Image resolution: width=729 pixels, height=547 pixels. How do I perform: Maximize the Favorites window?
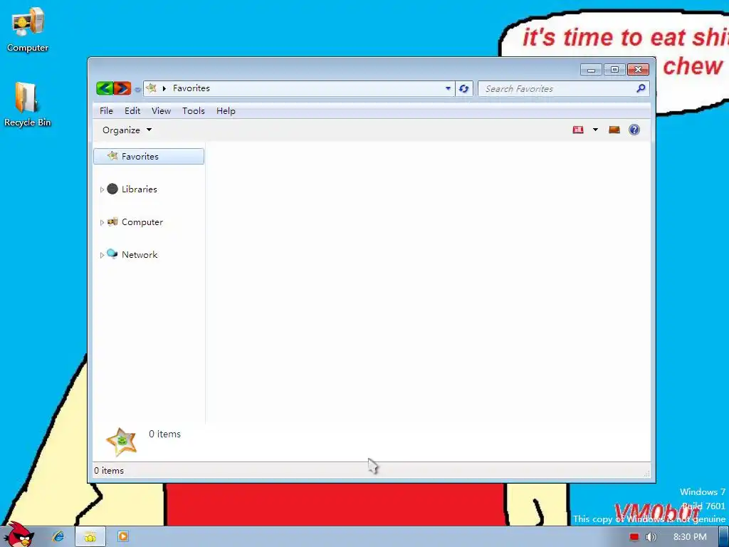(614, 70)
